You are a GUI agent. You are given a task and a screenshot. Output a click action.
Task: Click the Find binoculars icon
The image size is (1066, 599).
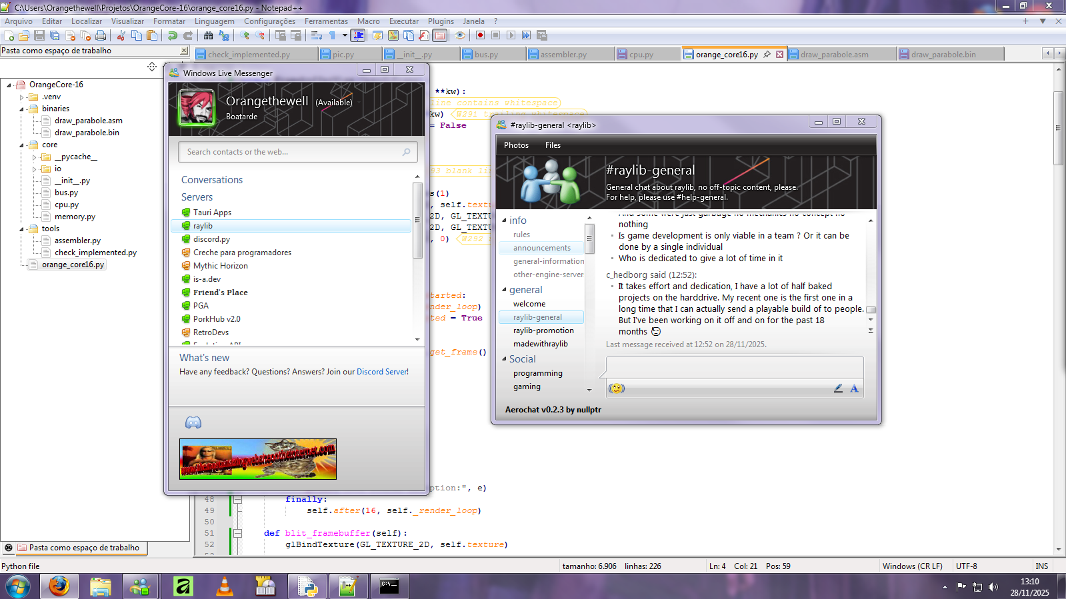209,35
